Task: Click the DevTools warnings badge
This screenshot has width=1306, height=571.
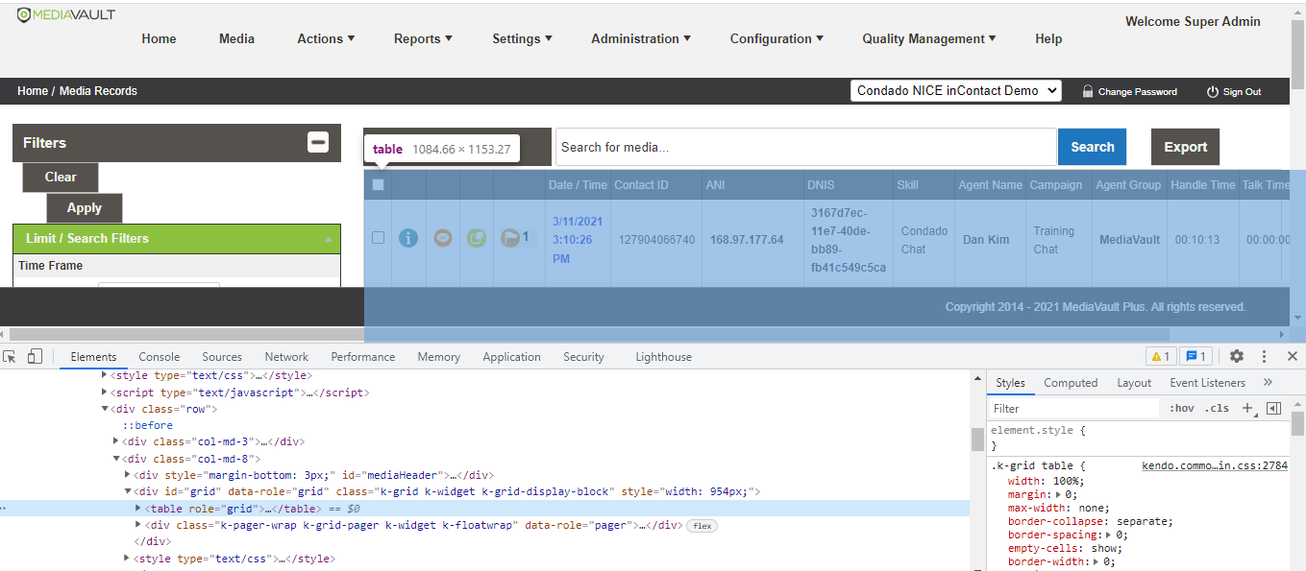Action: coord(1161,356)
